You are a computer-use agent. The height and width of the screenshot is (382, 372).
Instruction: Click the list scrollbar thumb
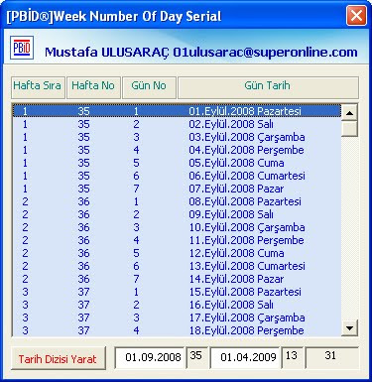coord(349,128)
